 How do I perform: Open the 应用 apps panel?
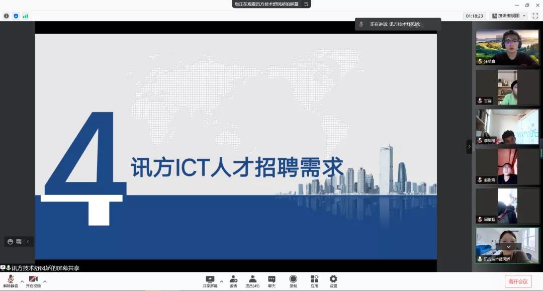pyautogui.click(x=314, y=279)
